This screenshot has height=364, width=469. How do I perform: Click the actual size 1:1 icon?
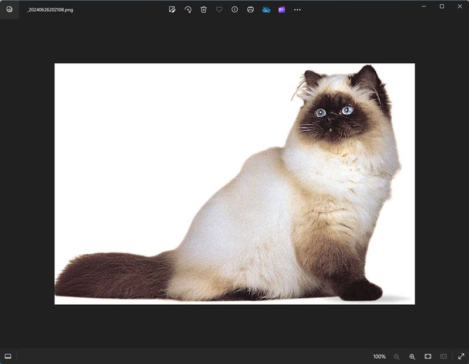pyautogui.click(x=444, y=356)
